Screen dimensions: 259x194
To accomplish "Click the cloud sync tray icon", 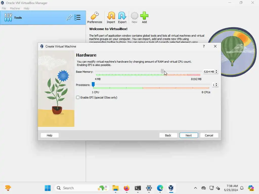I will [x=204, y=188].
